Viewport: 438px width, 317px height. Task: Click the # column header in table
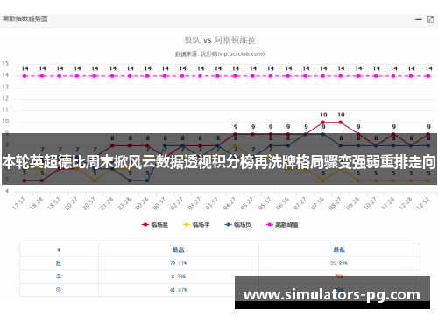click(x=59, y=250)
